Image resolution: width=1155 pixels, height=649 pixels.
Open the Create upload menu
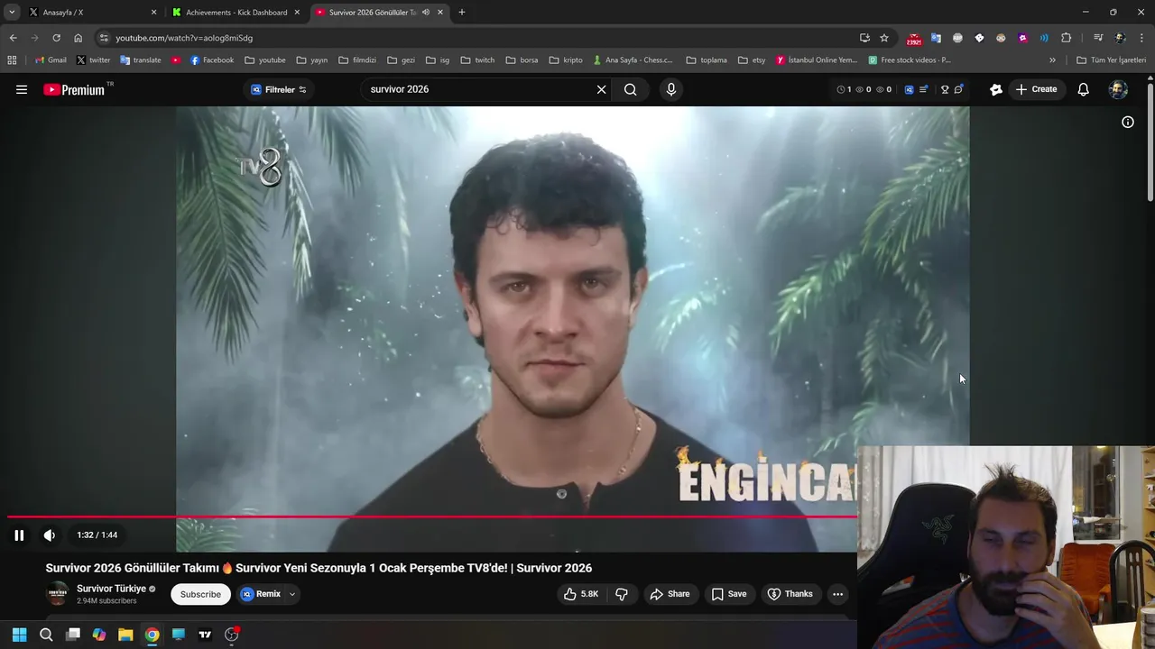click(1036, 89)
